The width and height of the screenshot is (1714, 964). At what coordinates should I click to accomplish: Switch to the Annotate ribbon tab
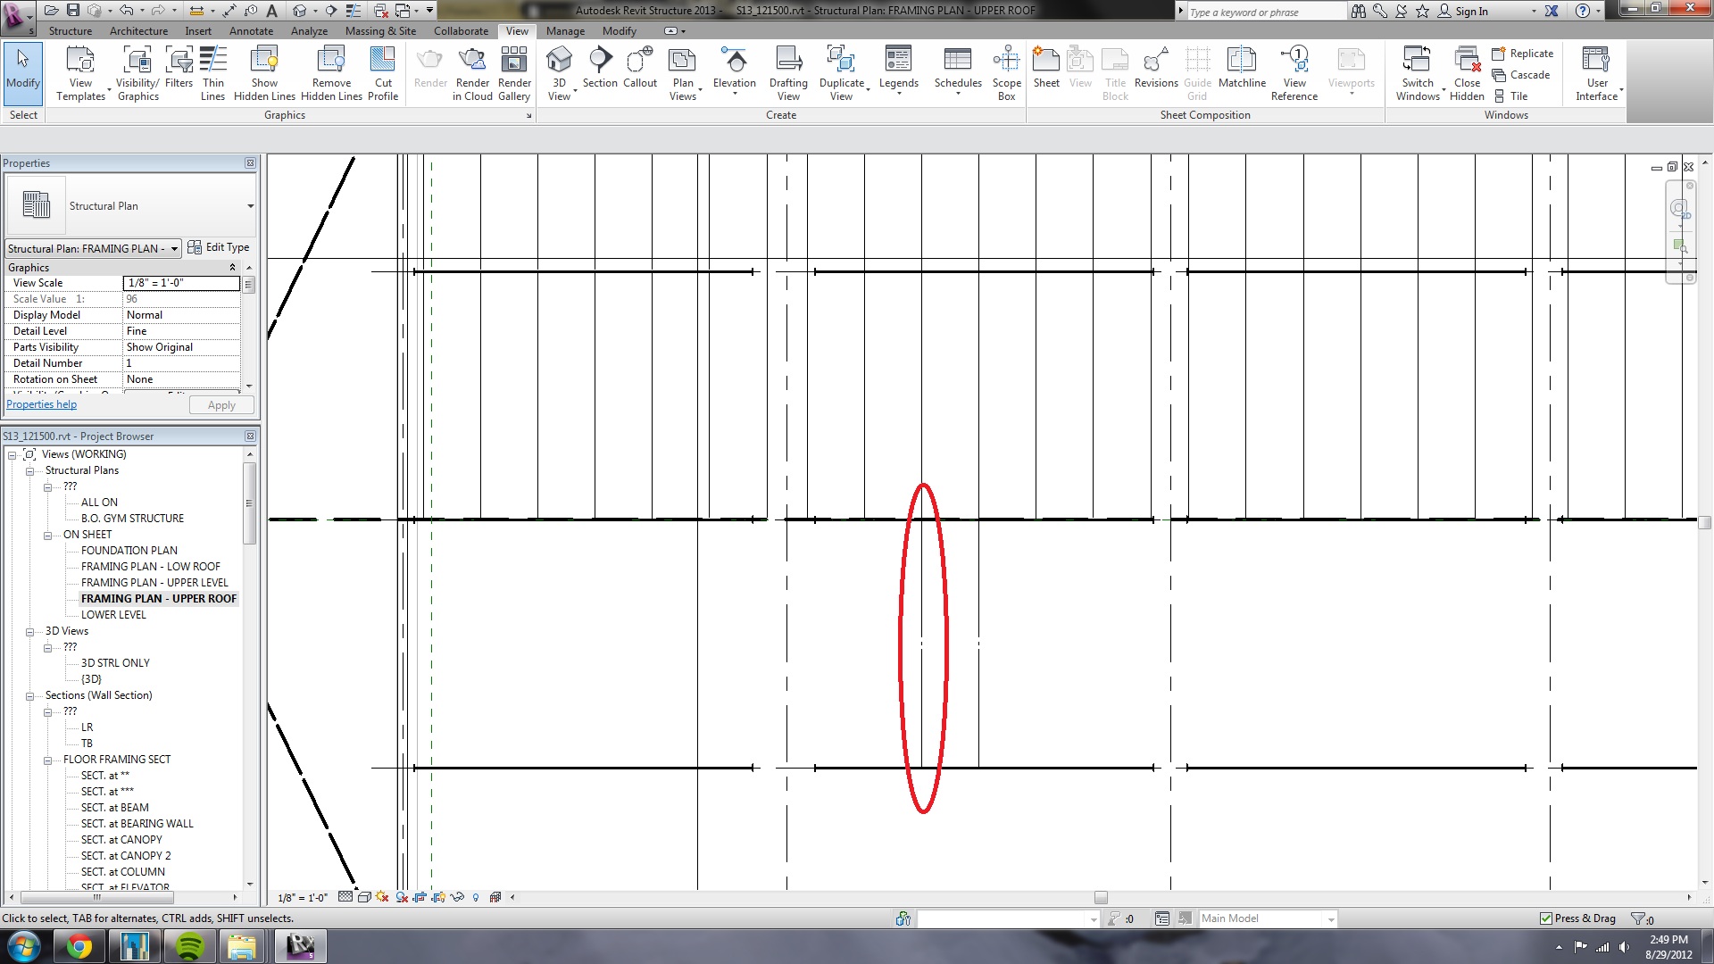(x=251, y=31)
